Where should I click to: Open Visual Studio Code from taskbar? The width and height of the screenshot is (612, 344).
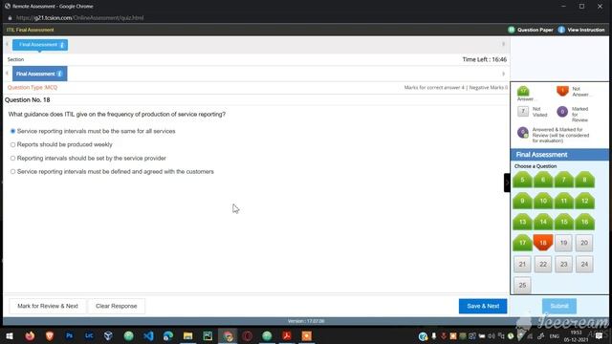point(148,335)
